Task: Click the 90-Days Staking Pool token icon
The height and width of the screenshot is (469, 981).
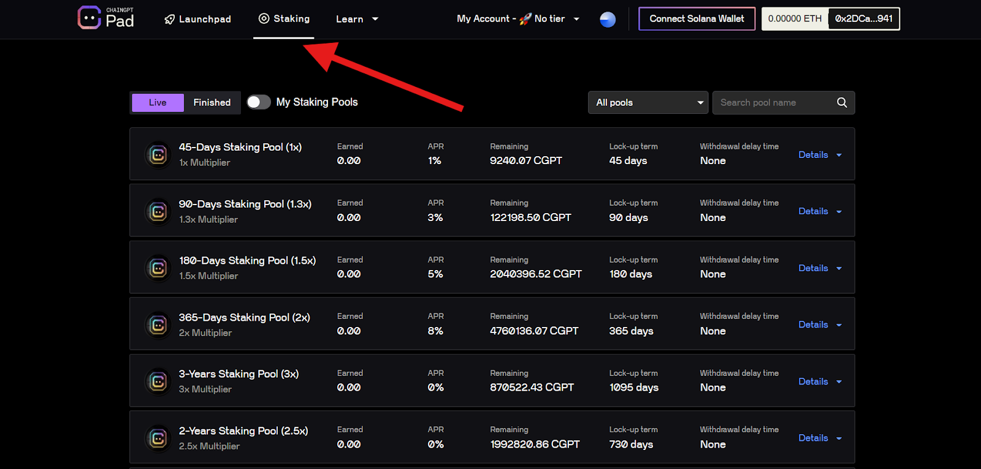Action: click(x=158, y=212)
